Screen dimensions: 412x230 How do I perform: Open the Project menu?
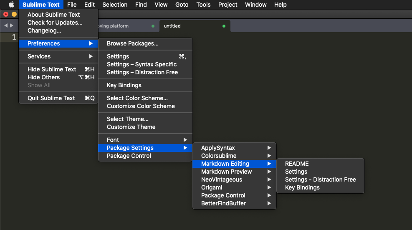click(x=227, y=5)
